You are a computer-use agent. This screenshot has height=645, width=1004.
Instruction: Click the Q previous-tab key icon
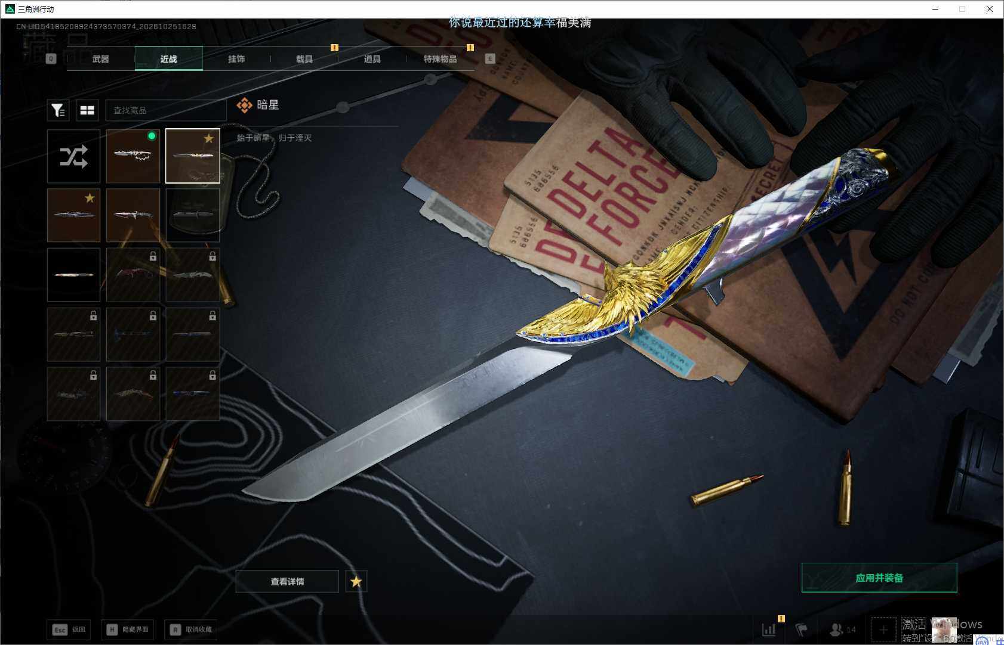coord(51,59)
